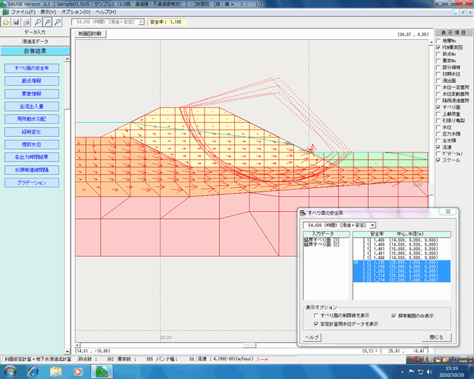
Task: Expand the toolbar time step combo box
Action: coord(141,23)
